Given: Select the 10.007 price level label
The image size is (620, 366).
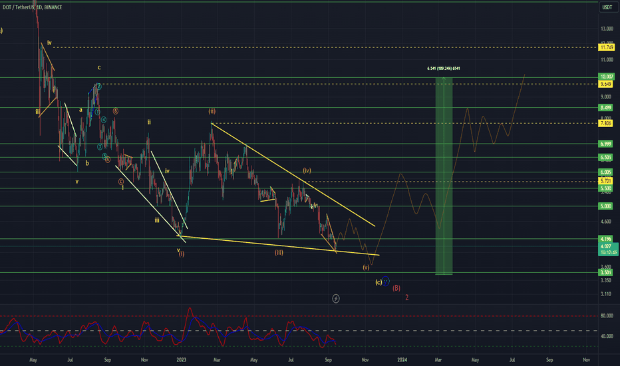Looking at the screenshot, I should point(607,77).
